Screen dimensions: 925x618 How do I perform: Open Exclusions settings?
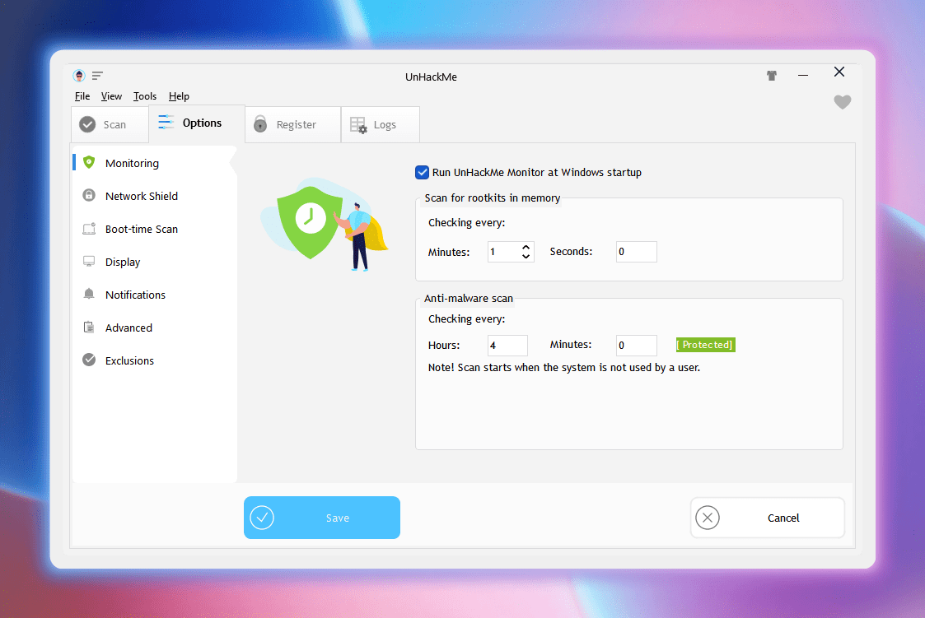click(153, 360)
